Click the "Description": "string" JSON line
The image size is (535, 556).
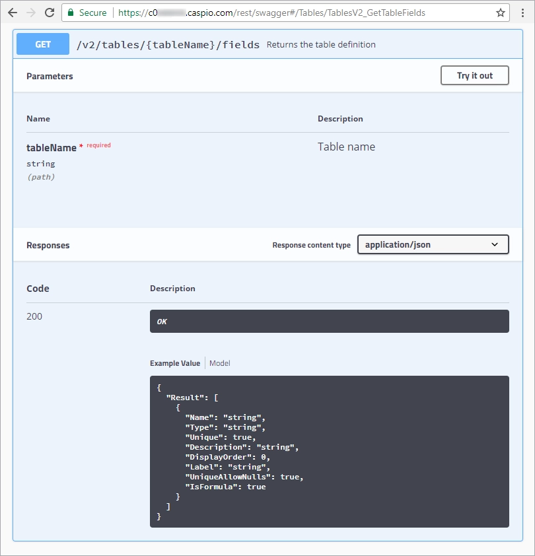pyautogui.click(x=242, y=447)
